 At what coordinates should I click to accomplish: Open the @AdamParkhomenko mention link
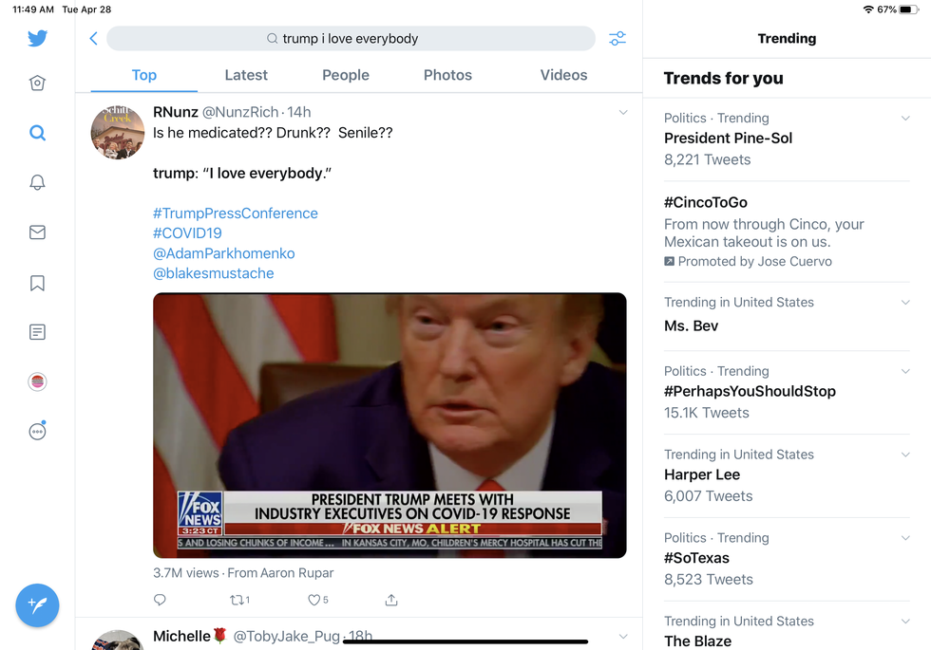pyautogui.click(x=224, y=253)
